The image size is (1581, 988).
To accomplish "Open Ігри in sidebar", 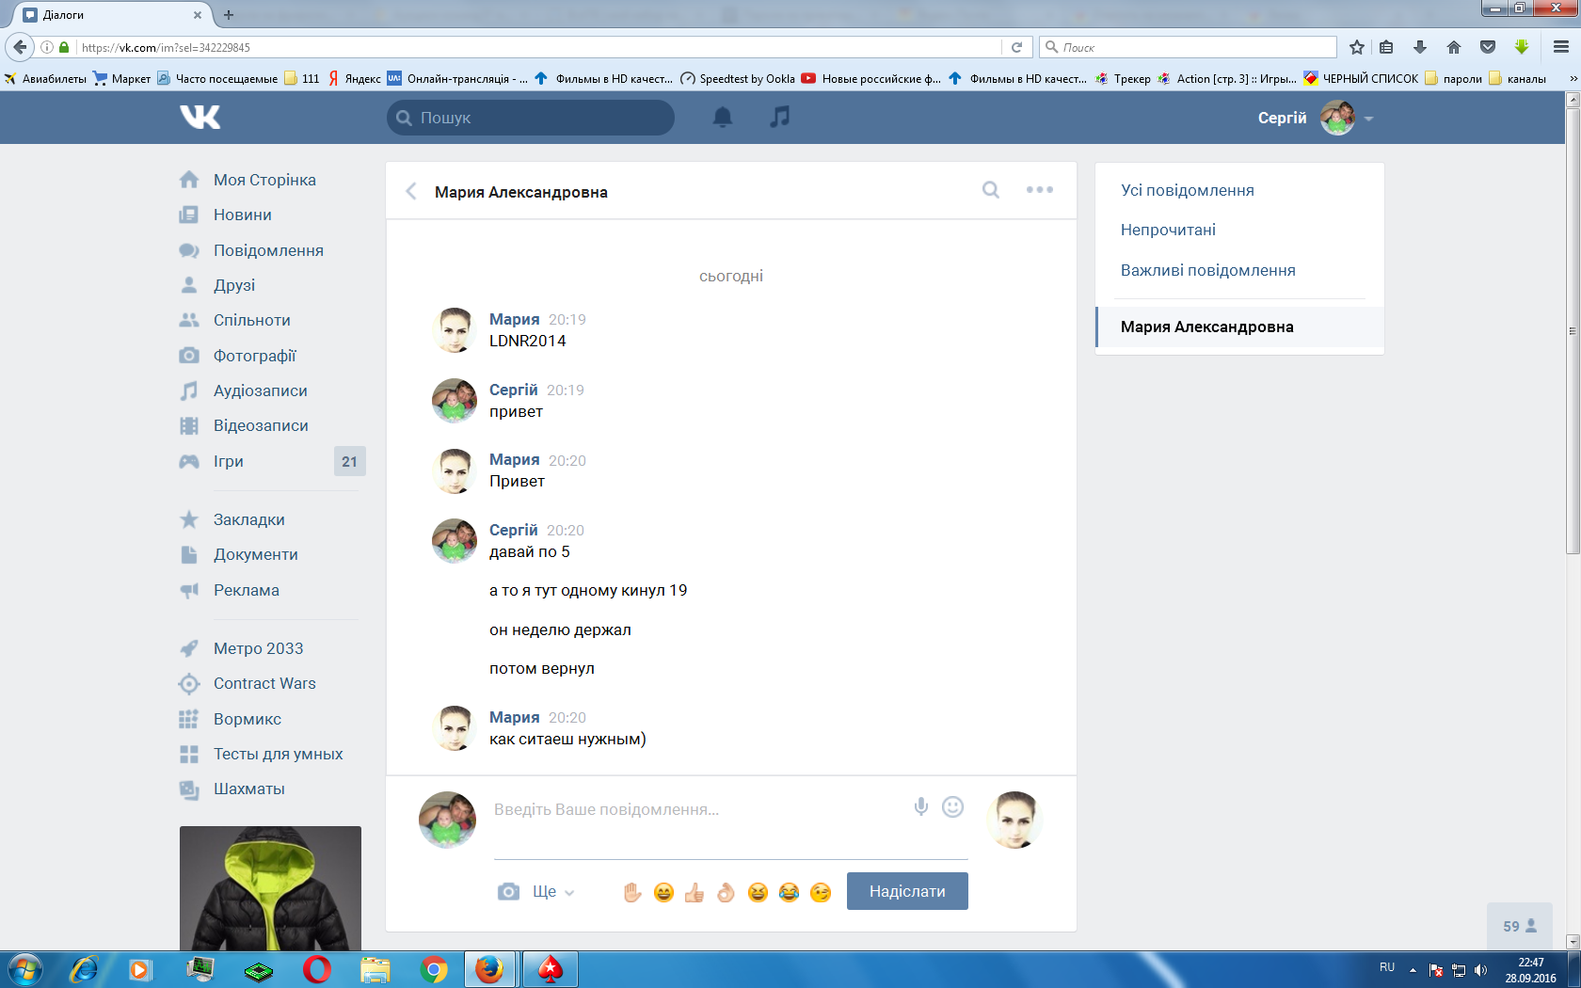I will coord(229,461).
